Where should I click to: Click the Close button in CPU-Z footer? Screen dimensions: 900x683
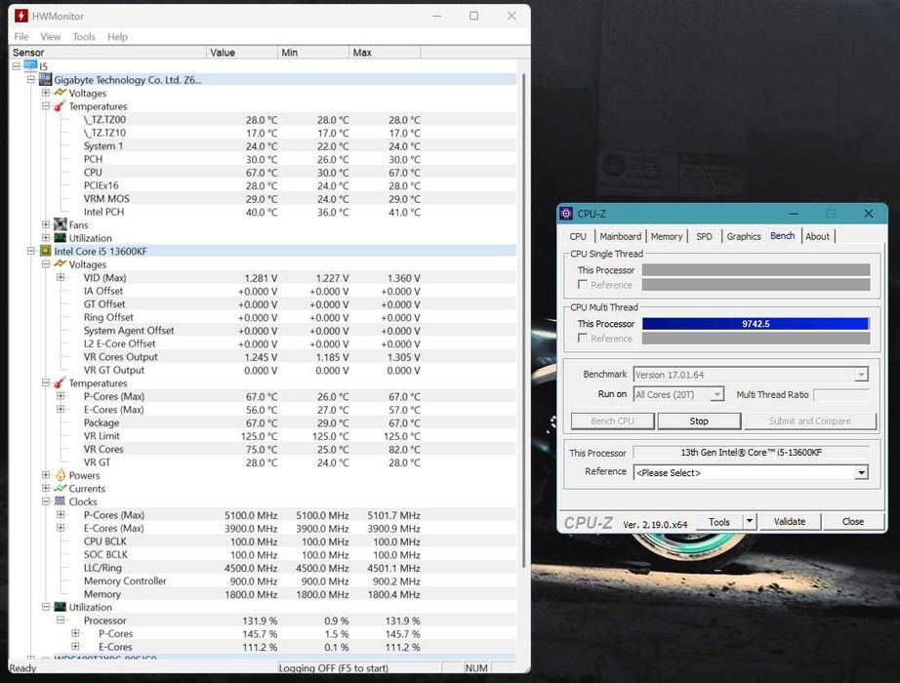(853, 522)
